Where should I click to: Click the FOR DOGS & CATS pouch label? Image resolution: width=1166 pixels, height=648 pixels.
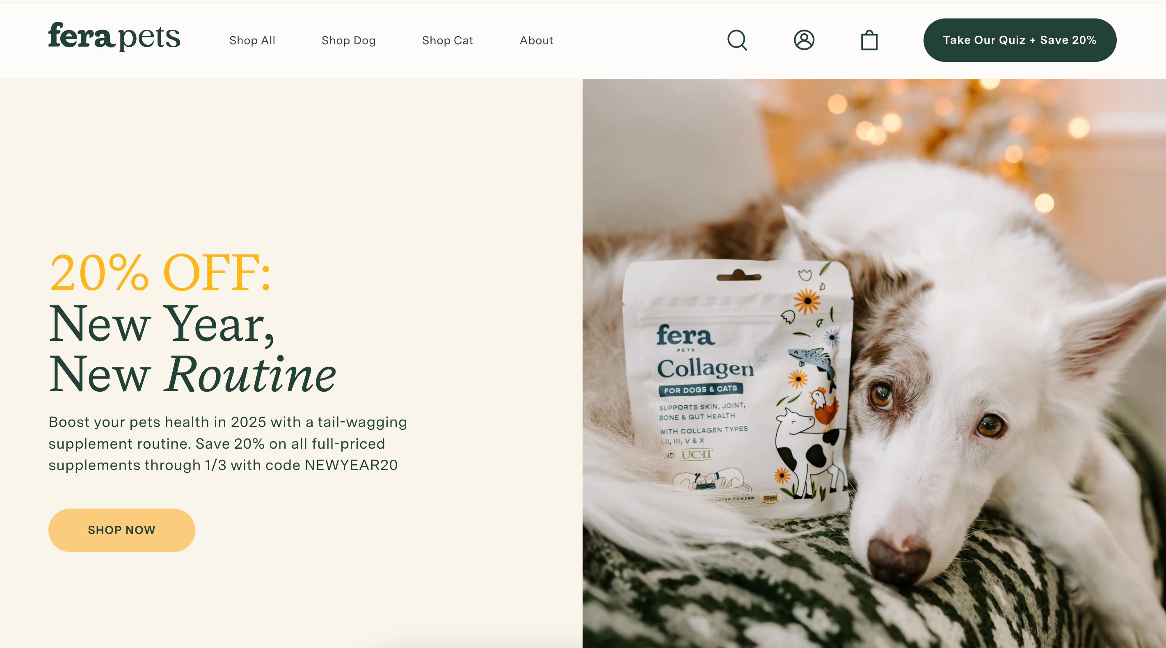701,389
